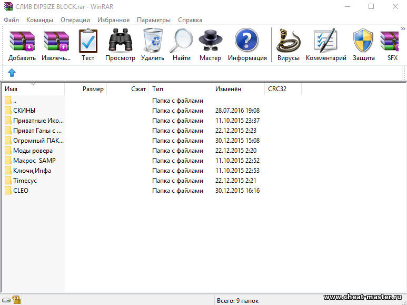407x305 pixels.
Task: Open the Файл menu
Action: pyautogui.click(x=11, y=20)
